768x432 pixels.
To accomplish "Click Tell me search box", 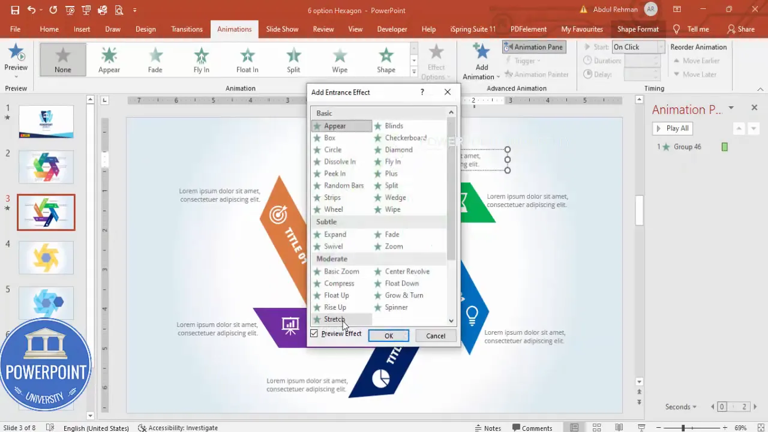I will point(691,29).
